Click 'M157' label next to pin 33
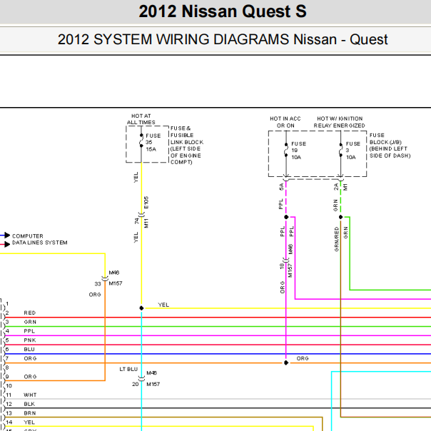 click(x=116, y=283)
